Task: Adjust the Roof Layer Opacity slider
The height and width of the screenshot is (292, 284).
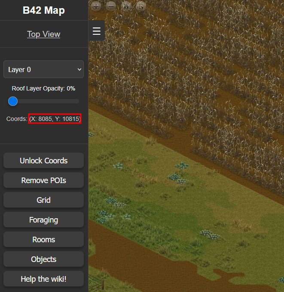Action: tap(43, 101)
